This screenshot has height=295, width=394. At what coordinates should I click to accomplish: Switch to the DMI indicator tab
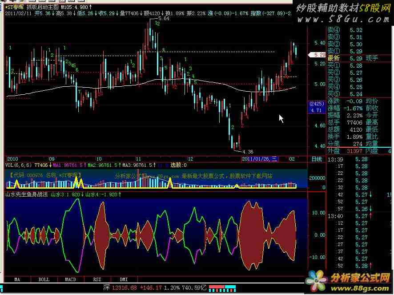124,279
